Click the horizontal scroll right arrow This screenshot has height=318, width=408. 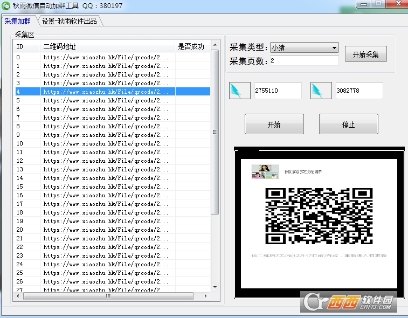(x=206, y=296)
